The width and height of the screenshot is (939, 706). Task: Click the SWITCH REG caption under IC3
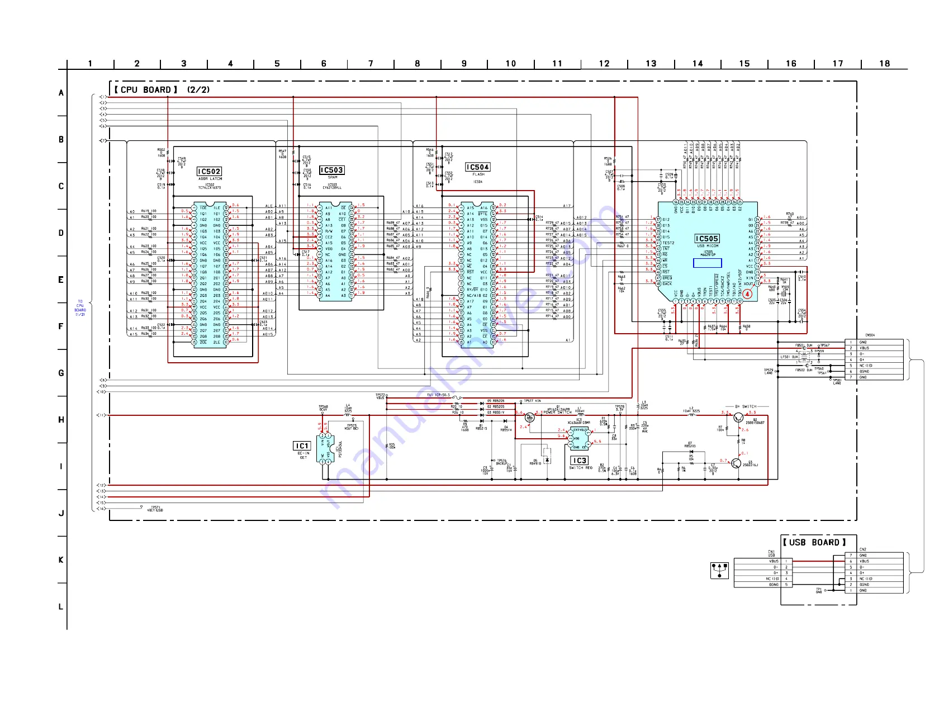click(580, 468)
